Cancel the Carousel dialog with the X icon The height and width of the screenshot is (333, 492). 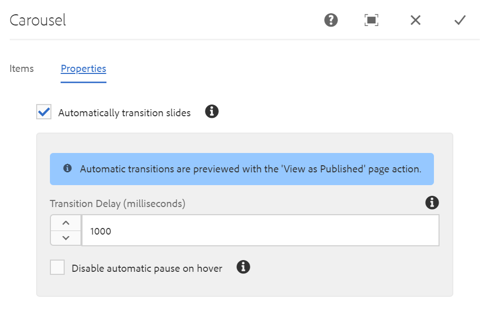416,20
